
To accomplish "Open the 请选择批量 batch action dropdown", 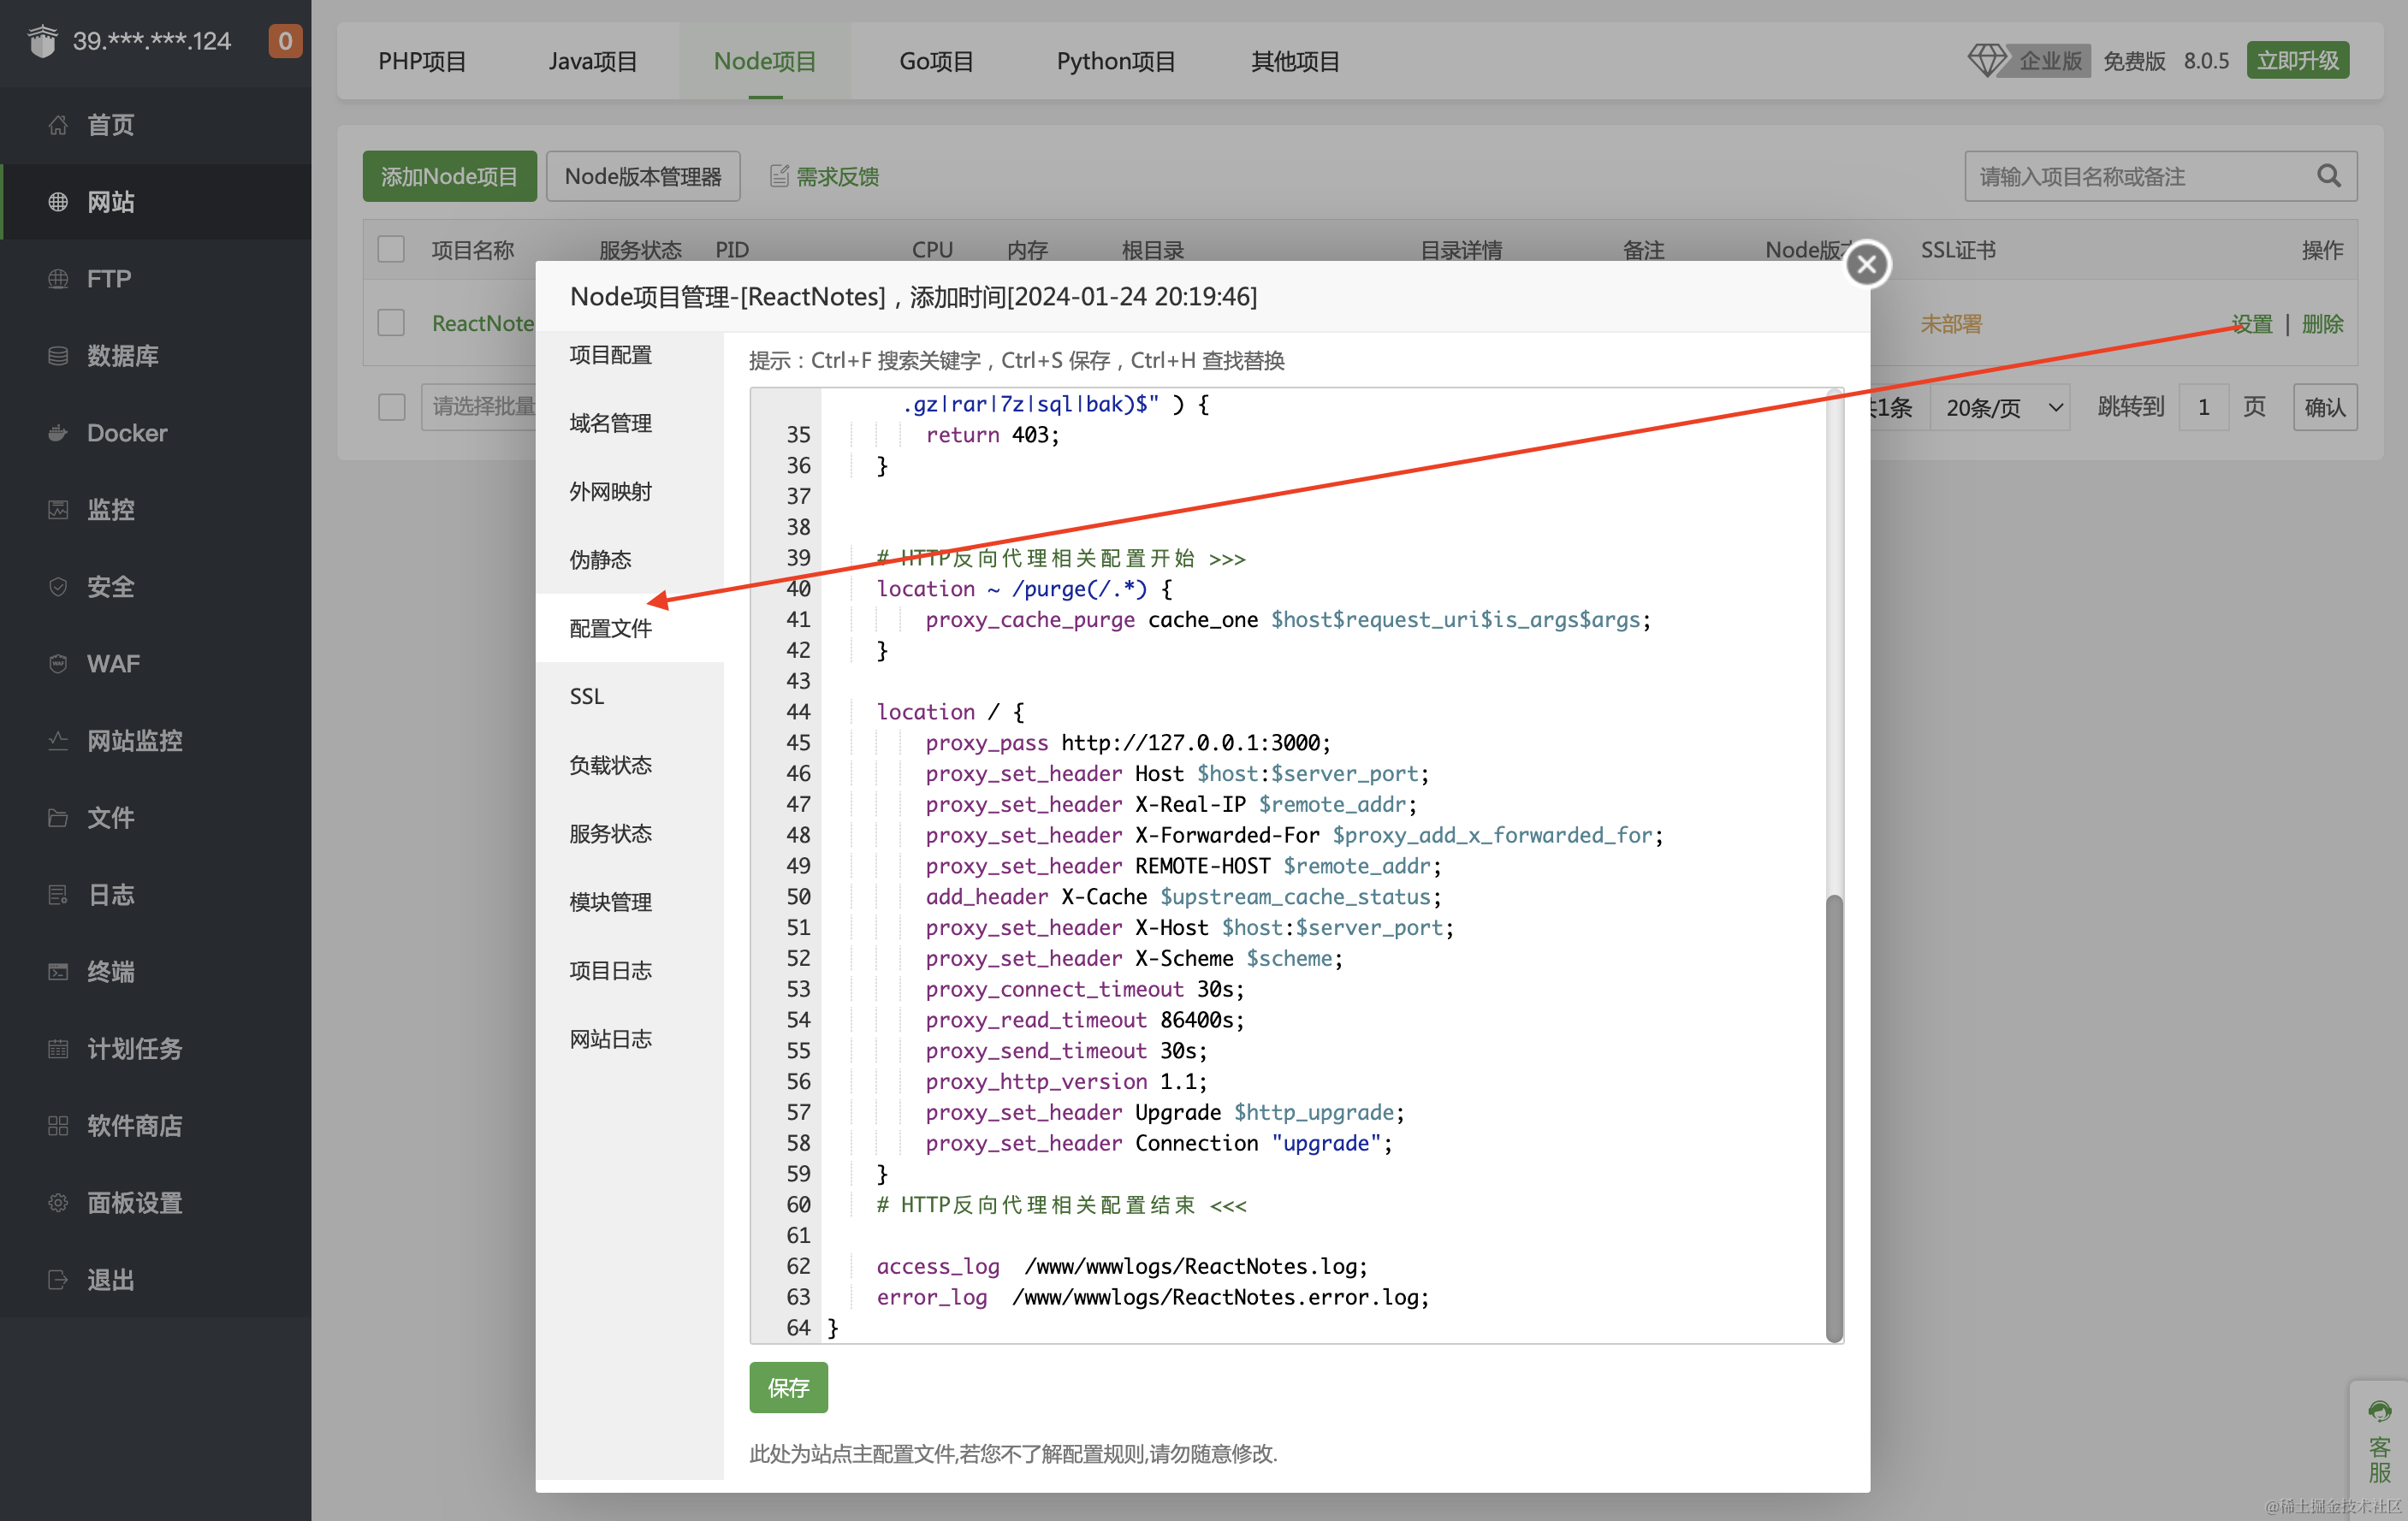I will (x=480, y=407).
